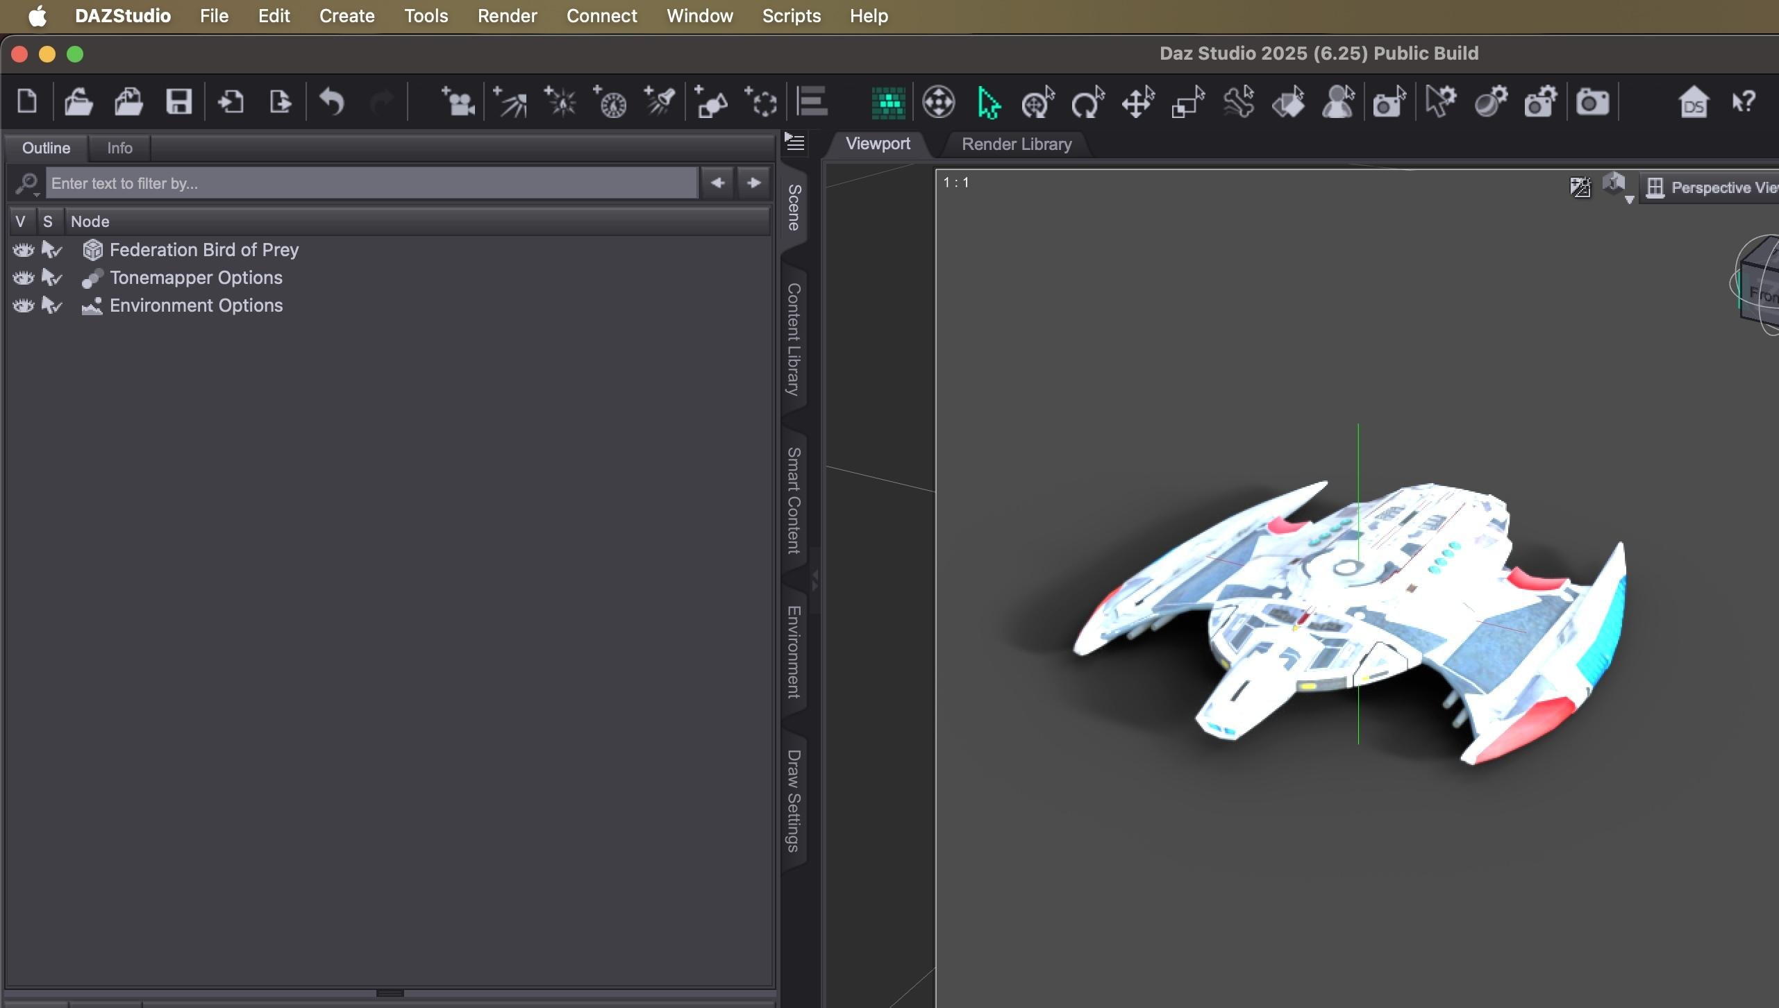The image size is (1779, 1008).
Task: Toggle selectability arrow for Environment Options
Action: [x=51, y=305]
